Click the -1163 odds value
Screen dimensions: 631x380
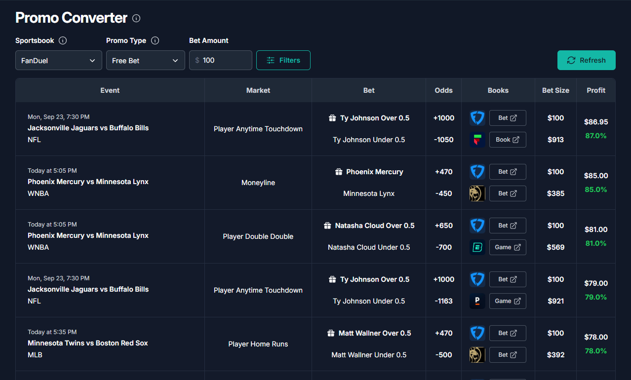444,301
